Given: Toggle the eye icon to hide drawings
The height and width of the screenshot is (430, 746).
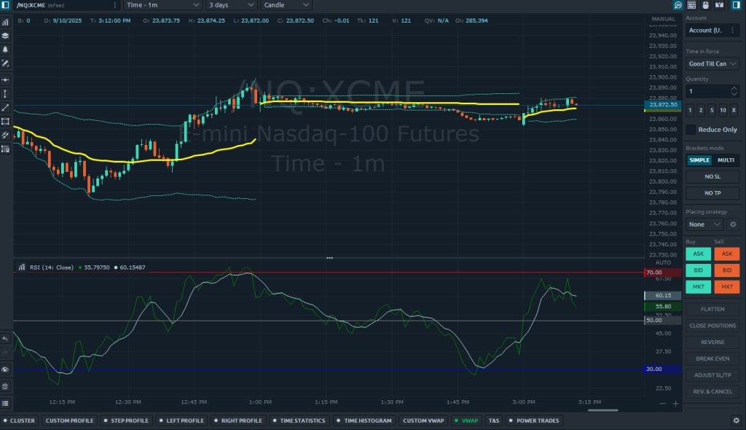Looking at the screenshot, I should click(x=6, y=369).
